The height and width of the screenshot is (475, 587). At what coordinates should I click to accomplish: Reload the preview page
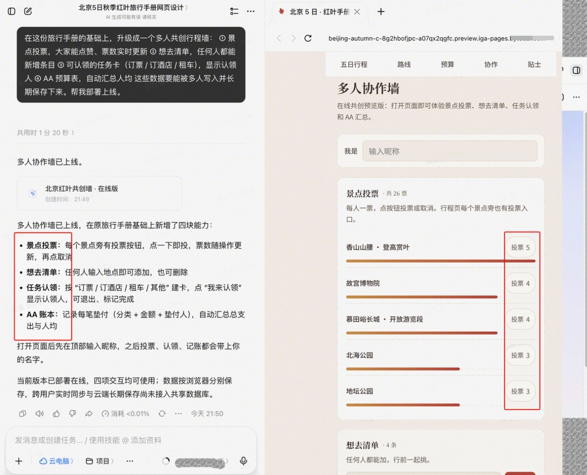click(308, 38)
